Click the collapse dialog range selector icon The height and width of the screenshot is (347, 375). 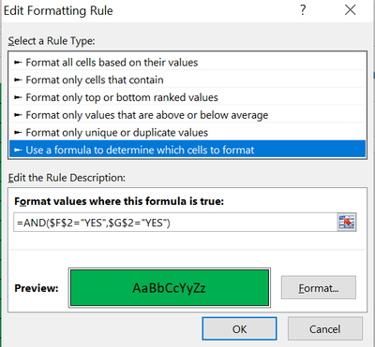pyautogui.click(x=347, y=223)
